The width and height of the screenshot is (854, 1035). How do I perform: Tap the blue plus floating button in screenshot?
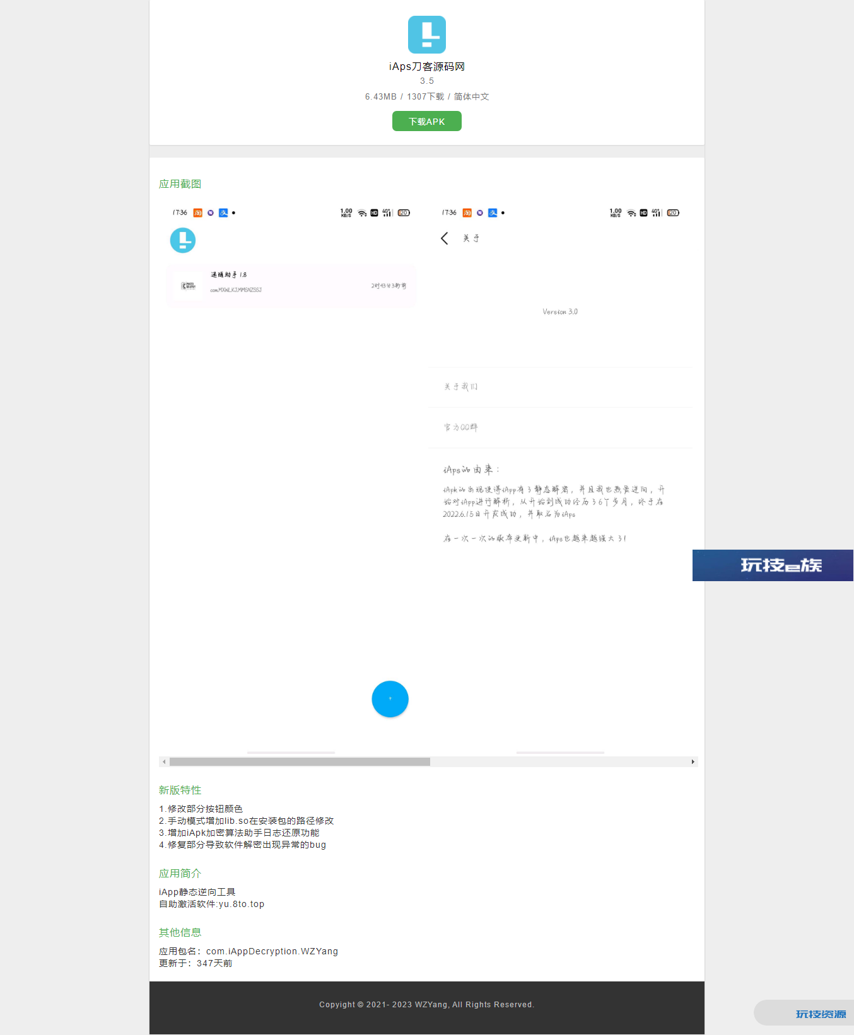click(x=390, y=699)
